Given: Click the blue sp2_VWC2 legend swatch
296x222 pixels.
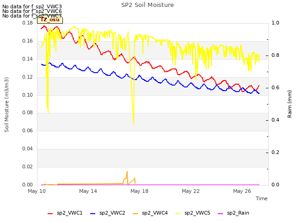Looking at the screenshot, I should (92, 214).
